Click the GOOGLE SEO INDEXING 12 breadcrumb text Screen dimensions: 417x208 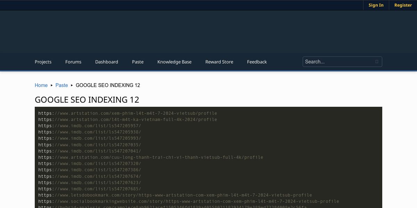(x=108, y=85)
